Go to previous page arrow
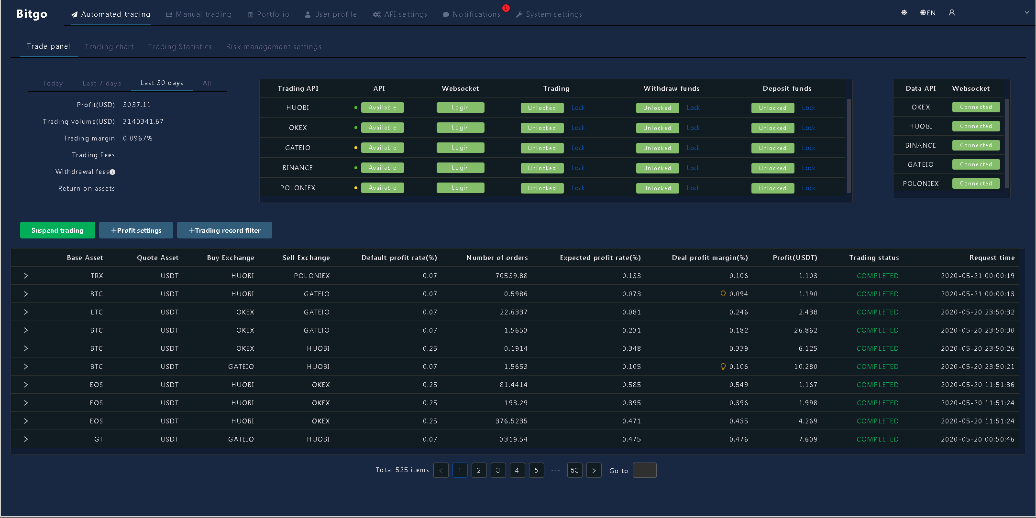This screenshot has height=518, width=1036. point(441,470)
